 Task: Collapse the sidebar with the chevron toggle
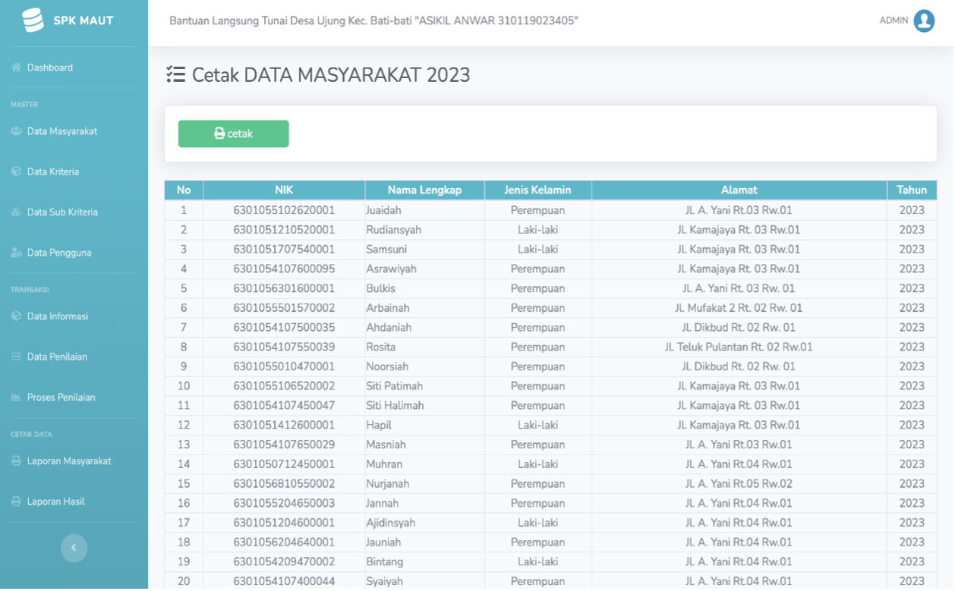pos(74,548)
